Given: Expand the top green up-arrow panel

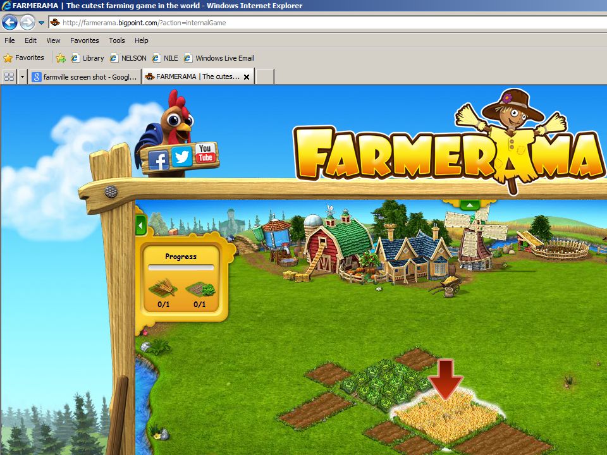Looking at the screenshot, I should (470, 205).
